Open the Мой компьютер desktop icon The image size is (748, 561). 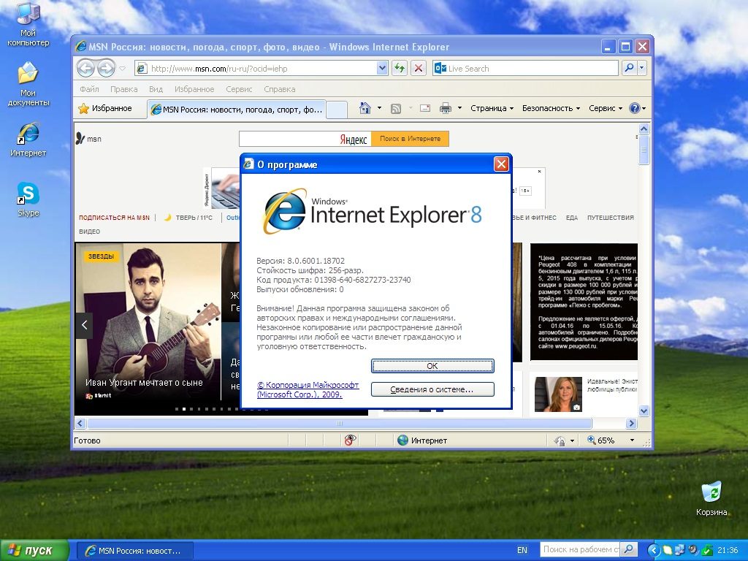pyautogui.click(x=28, y=25)
